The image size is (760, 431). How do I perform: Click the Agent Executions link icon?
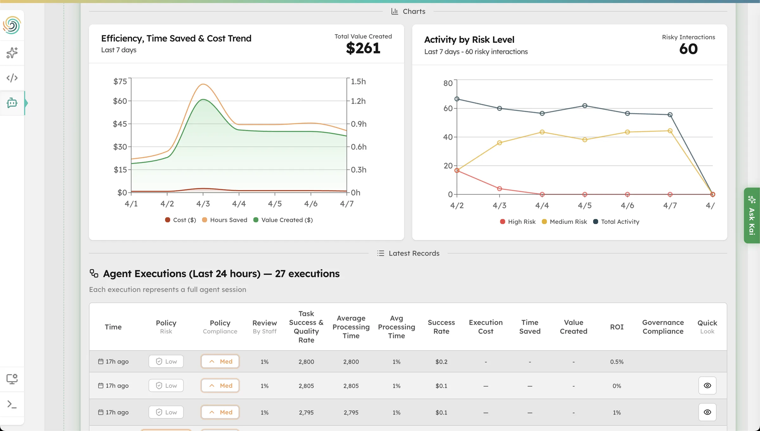pos(94,273)
